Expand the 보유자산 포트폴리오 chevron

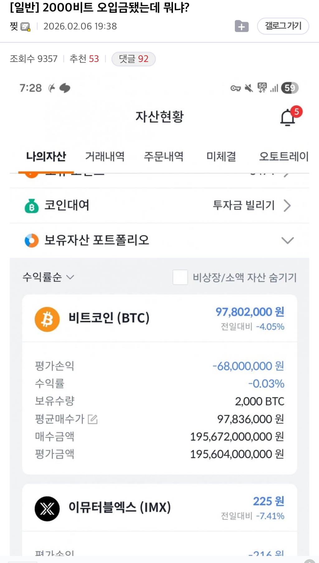point(287,240)
